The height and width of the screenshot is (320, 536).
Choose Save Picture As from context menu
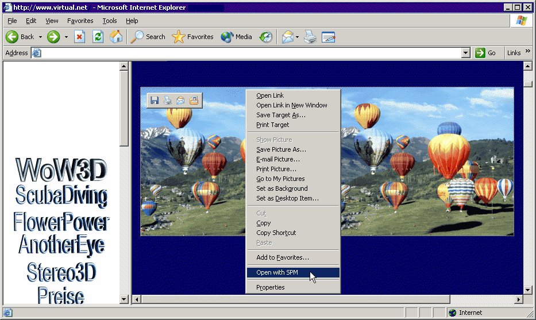pyautogui.click(x=281, y=149)
